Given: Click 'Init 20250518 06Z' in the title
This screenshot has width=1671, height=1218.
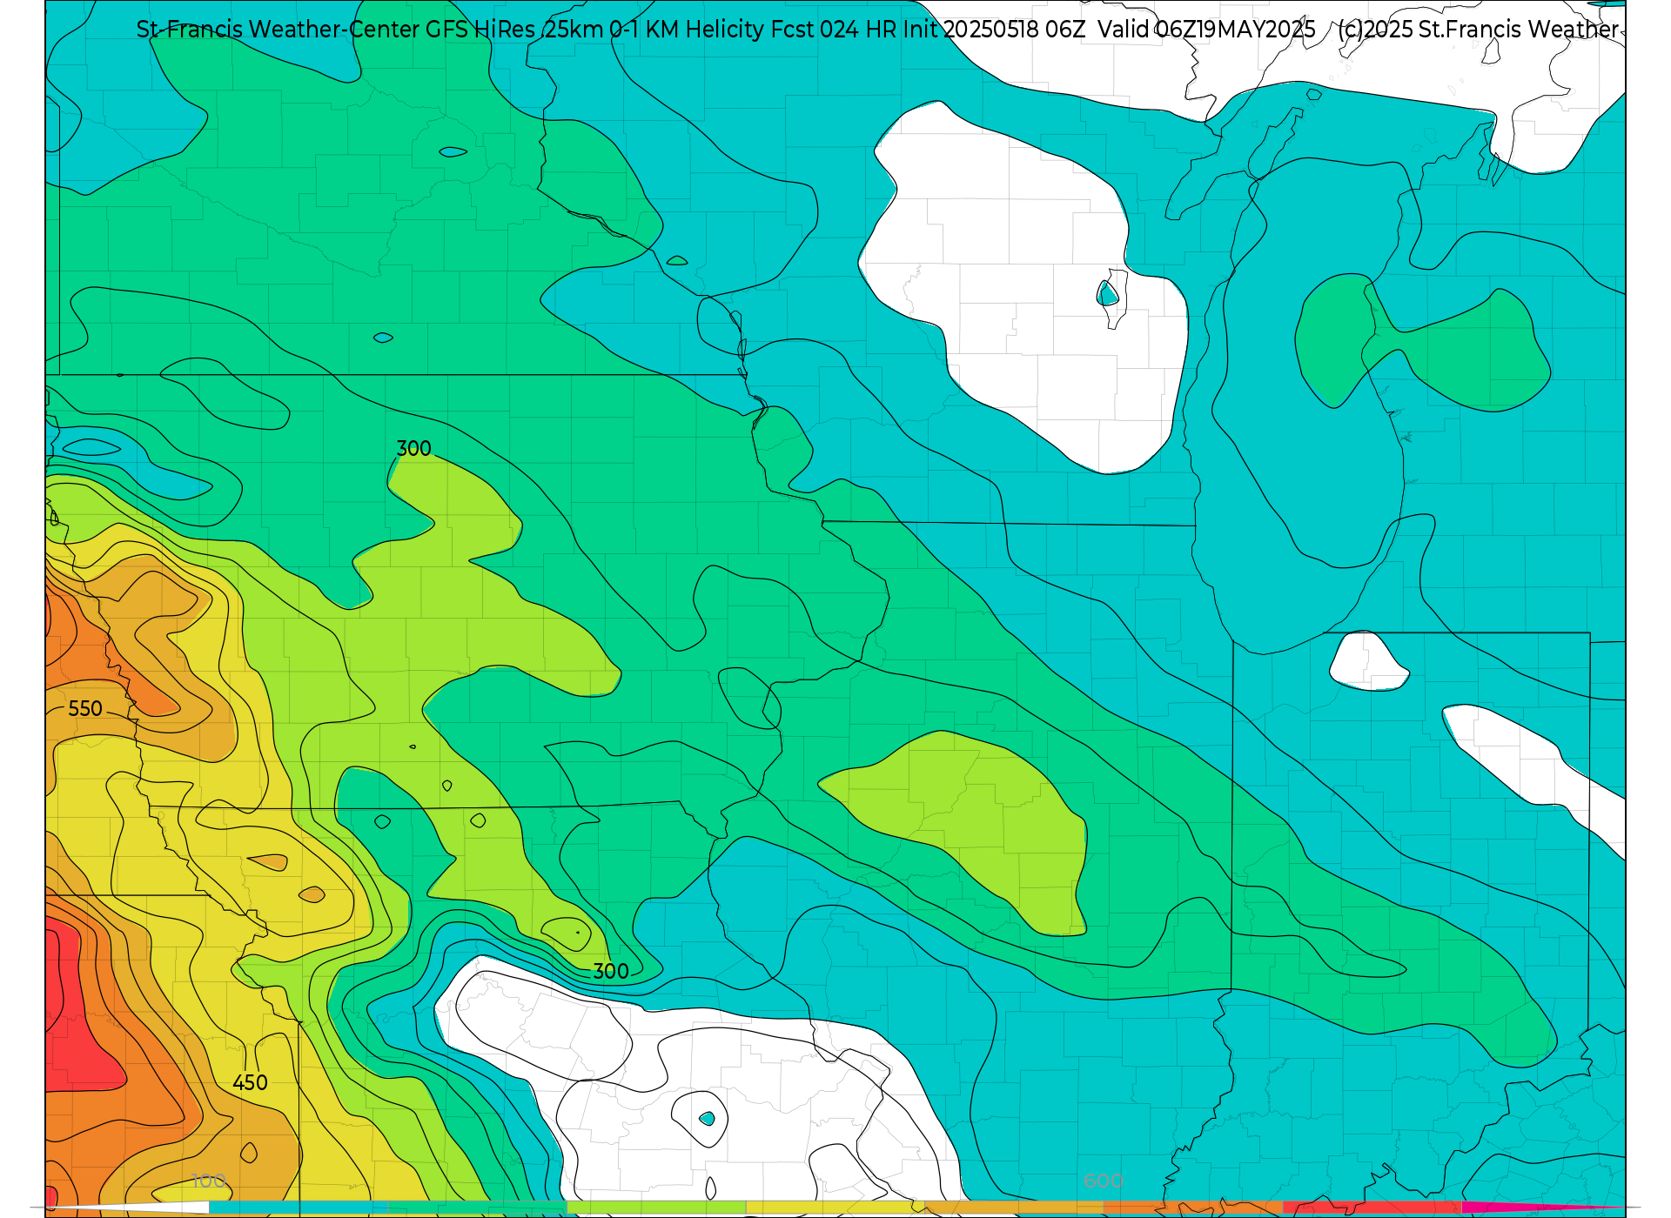Looking at the screenshot, I should [994, 30].
